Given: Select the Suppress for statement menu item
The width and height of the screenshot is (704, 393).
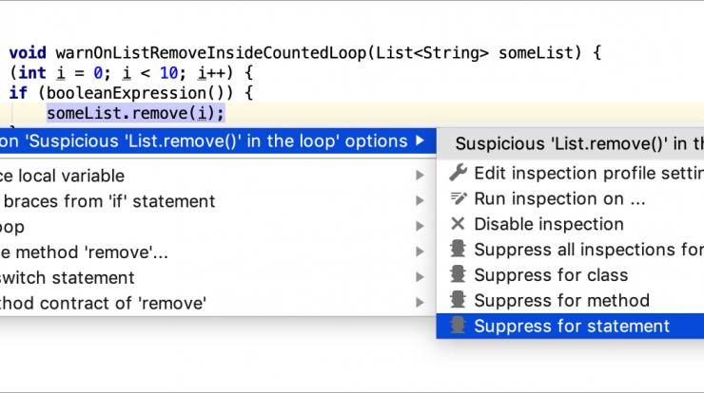Looking at the screenshot, I should [570, 326].
